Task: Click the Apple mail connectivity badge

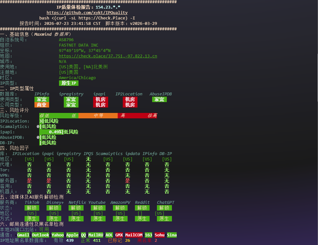Action: pos(72,235)
